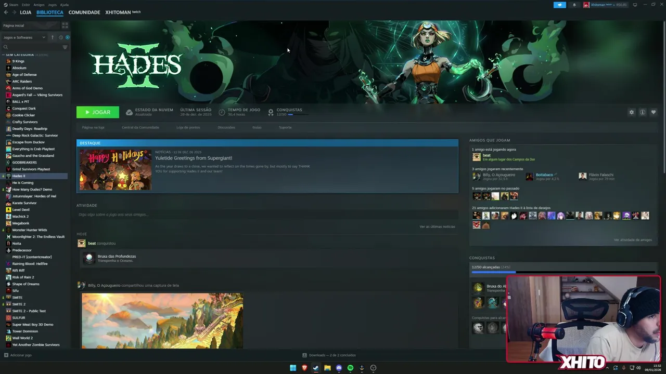
Task: Click Yuletide Greetings from Supergiant headline
Action: coord(194,158)
